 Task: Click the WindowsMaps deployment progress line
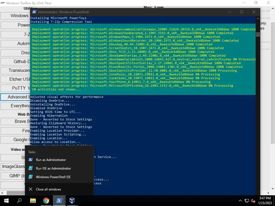pyautogui.click(x=126, y=37)
